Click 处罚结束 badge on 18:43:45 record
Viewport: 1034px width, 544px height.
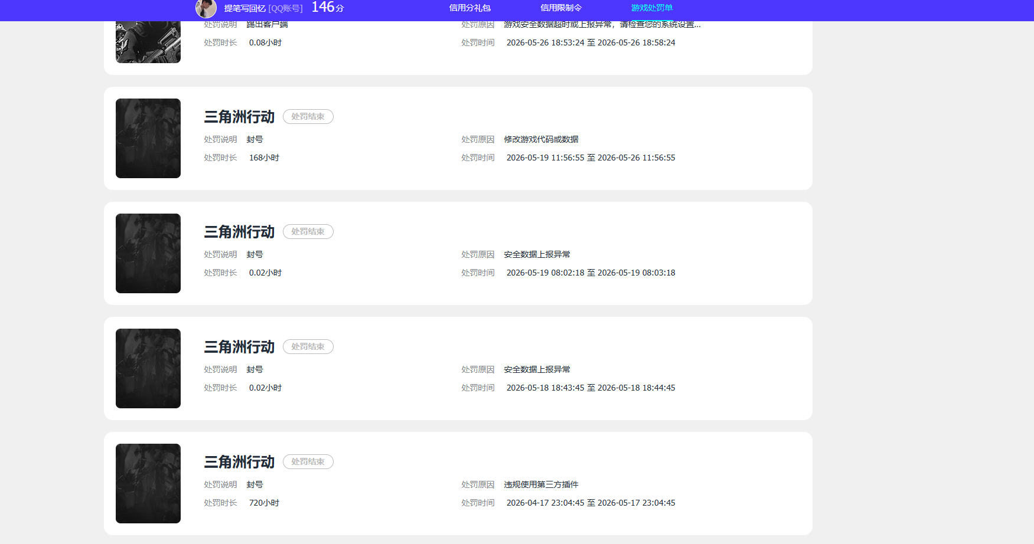point(308,347)
